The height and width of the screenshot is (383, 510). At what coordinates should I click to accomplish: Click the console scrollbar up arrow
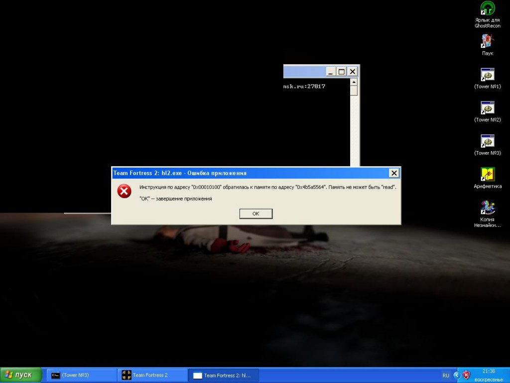click(x=354, y=82)
